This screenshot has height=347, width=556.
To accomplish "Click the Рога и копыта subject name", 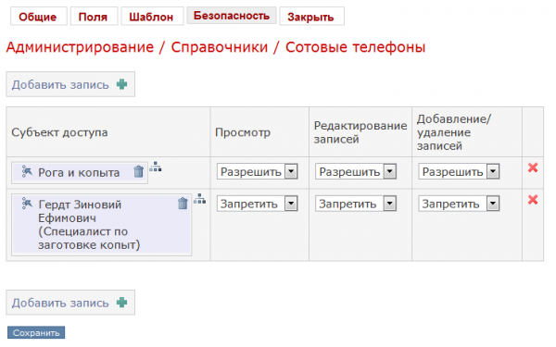I will point(79,173).
